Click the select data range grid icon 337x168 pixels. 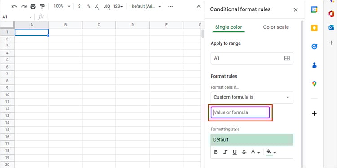coord(287,58)
